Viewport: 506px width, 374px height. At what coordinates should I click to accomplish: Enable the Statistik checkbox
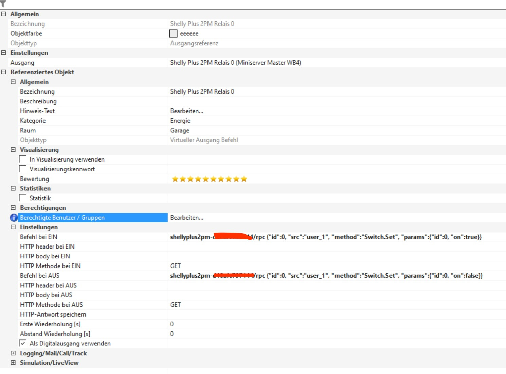23,198
